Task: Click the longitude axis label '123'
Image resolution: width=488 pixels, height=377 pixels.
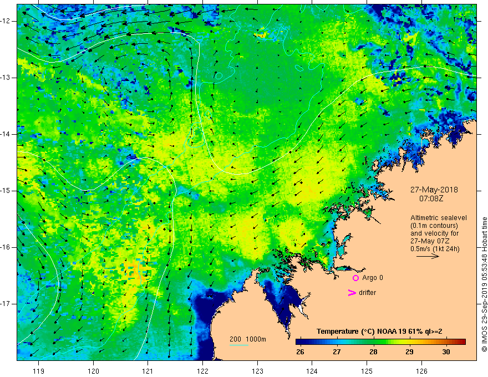Action: (257, 371)
